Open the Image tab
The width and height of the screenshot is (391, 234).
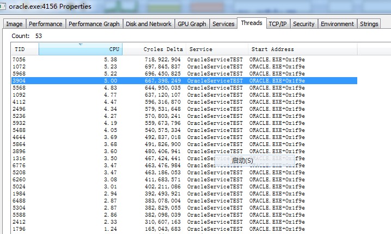coord(15,24)
